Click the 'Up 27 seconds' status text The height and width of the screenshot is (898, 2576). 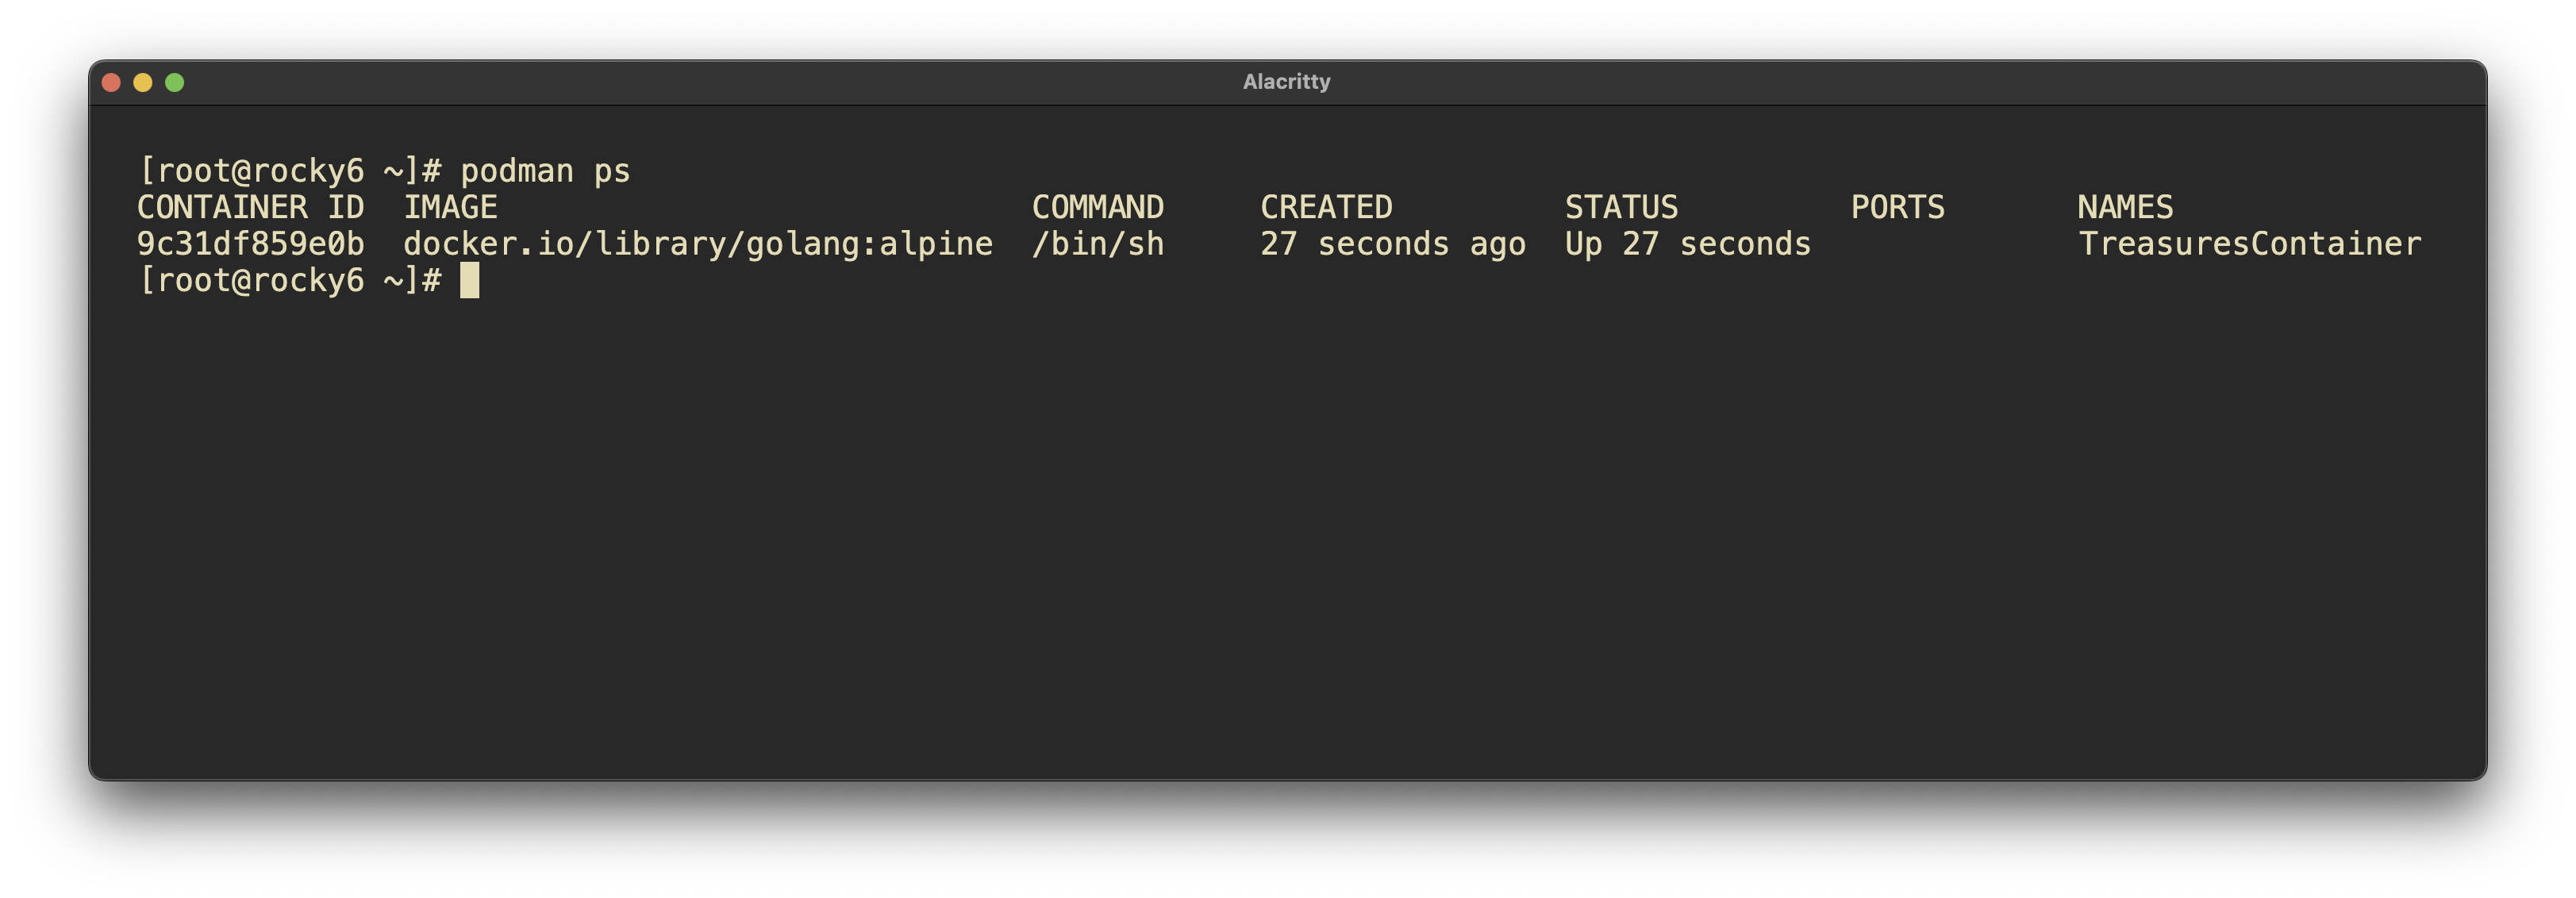(1687, 244)
